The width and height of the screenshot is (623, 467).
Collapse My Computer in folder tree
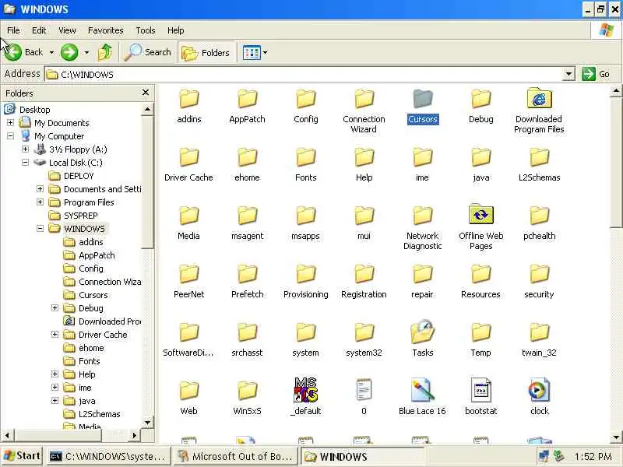[10, 135]
